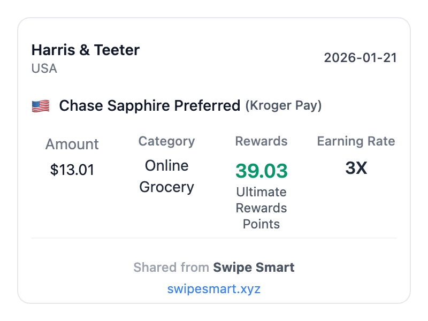The image size is (428, 321).
Task: Open the swipesmart.xyz link
Action: [x=213, y=289]
